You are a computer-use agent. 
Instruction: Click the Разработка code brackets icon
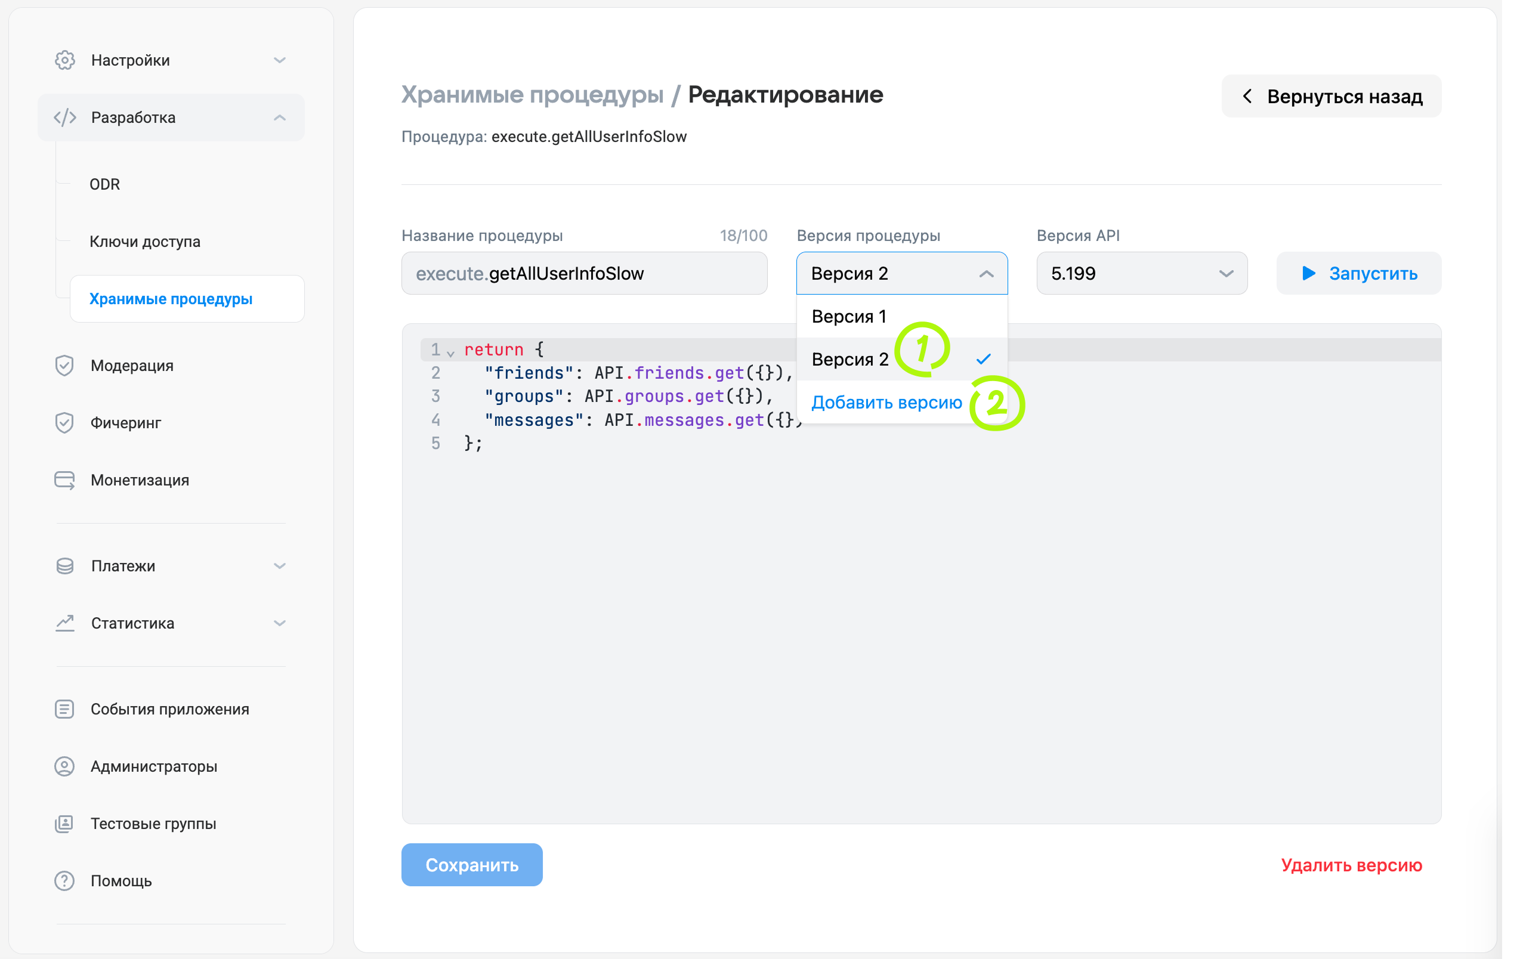(x=64, y=117)
